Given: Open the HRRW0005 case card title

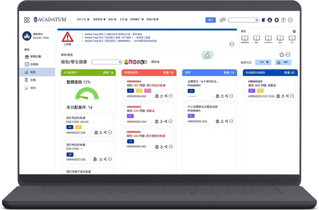Looking at the screenshot, I should coord(134,107).
